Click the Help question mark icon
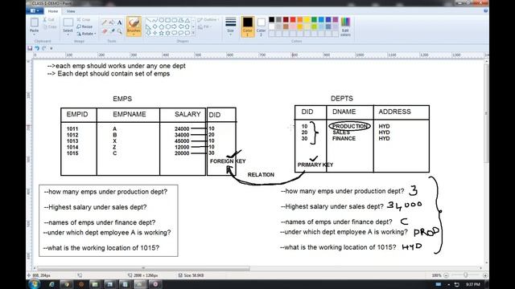515x289 pixels. tap(485, 10)
